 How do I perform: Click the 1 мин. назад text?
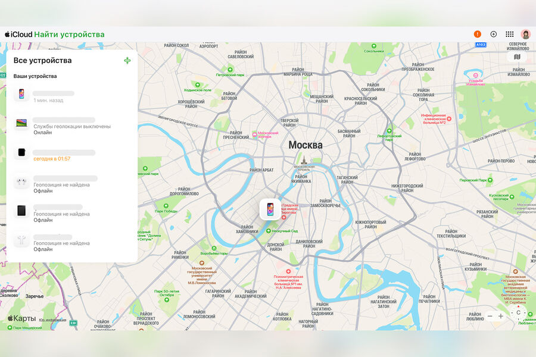coord(48,101)
